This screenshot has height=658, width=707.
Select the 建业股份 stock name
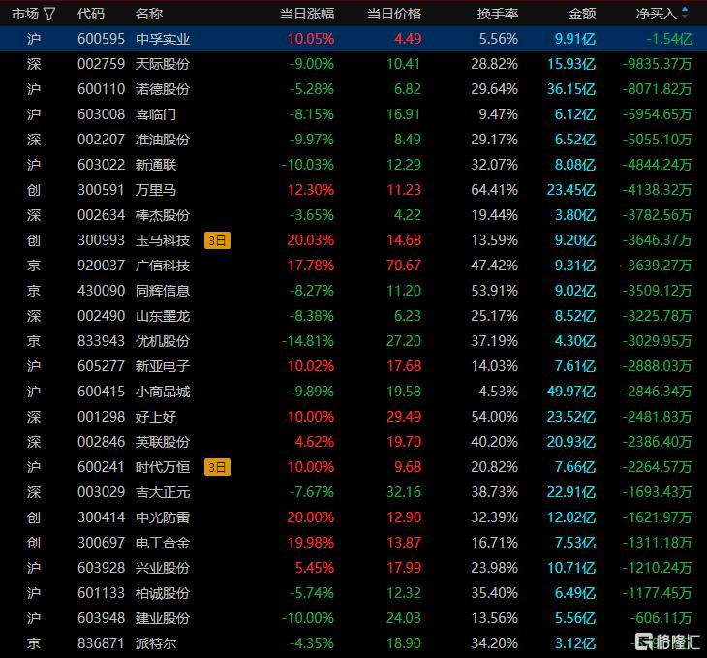pos(163,618)
